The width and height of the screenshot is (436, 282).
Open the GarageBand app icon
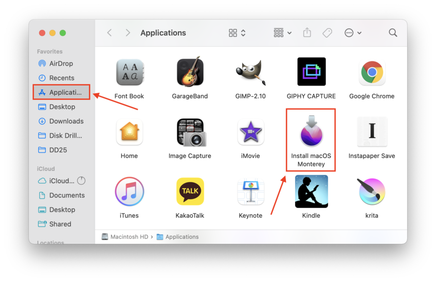[190, 72]
